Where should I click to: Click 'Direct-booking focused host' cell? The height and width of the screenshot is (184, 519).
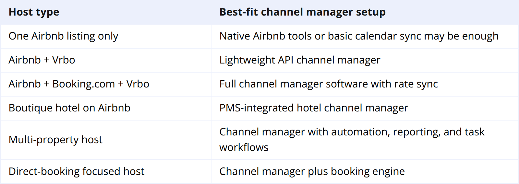(x=105, y=172)
